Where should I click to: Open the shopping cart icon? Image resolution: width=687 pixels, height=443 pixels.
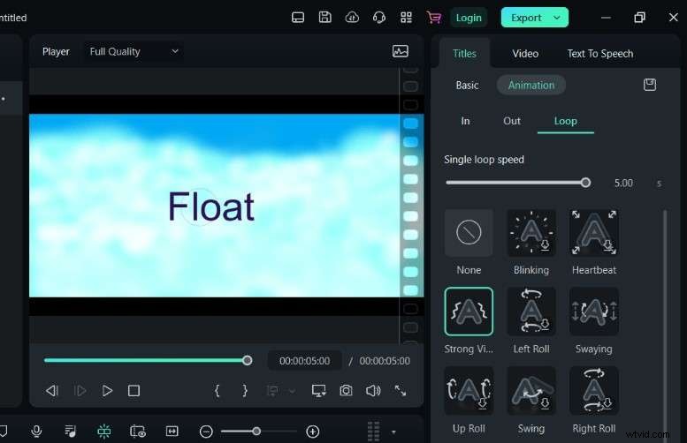pyautogui.click(x=434, y=18)
